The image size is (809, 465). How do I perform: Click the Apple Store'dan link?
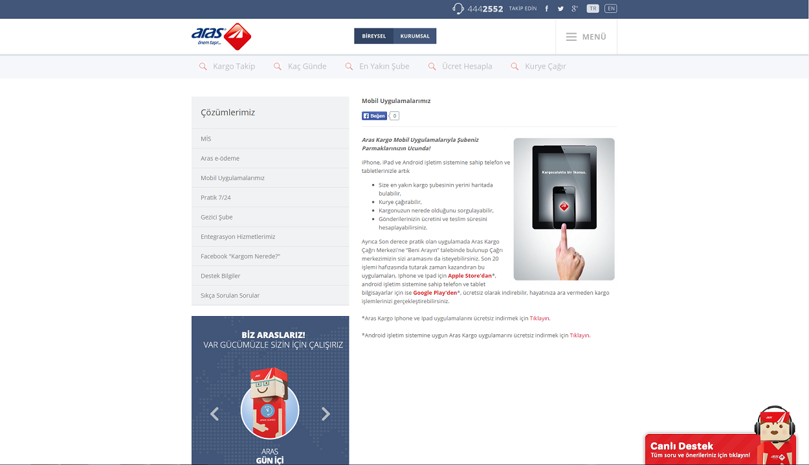tap(470, 276)
